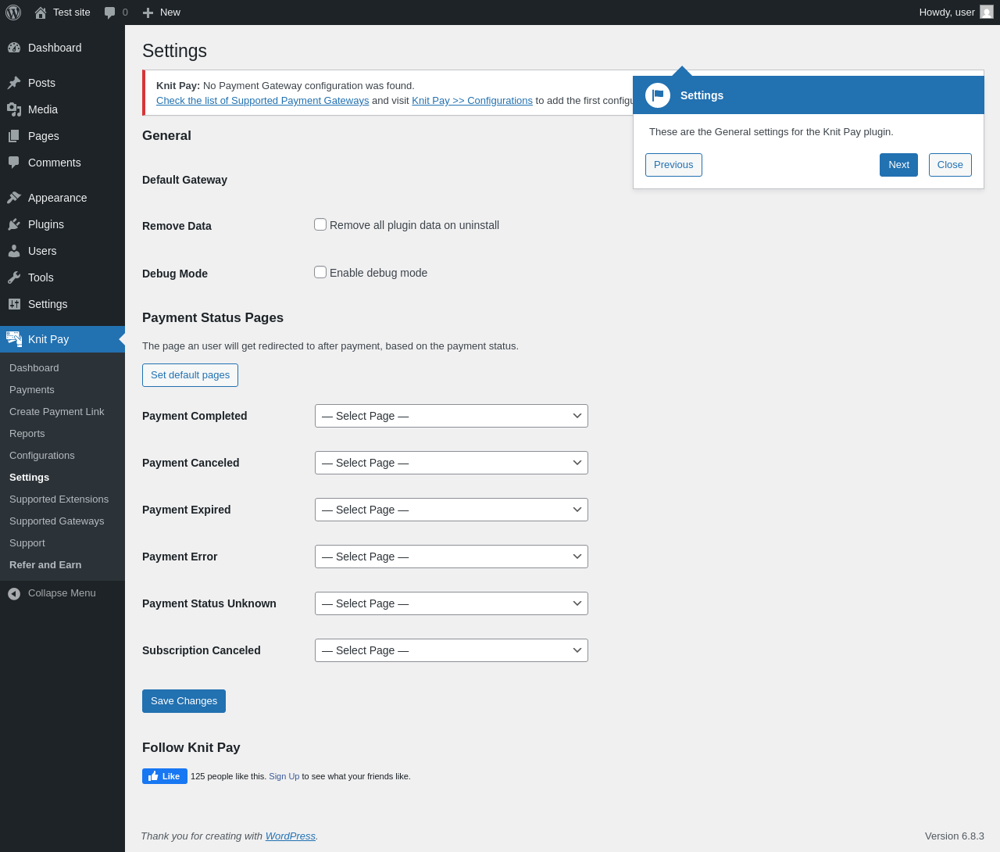Viewport: 1000px width, 852px height.
Task: Click the Plugins plug icon
Action: pyautogui.click(x=14, y=224)
